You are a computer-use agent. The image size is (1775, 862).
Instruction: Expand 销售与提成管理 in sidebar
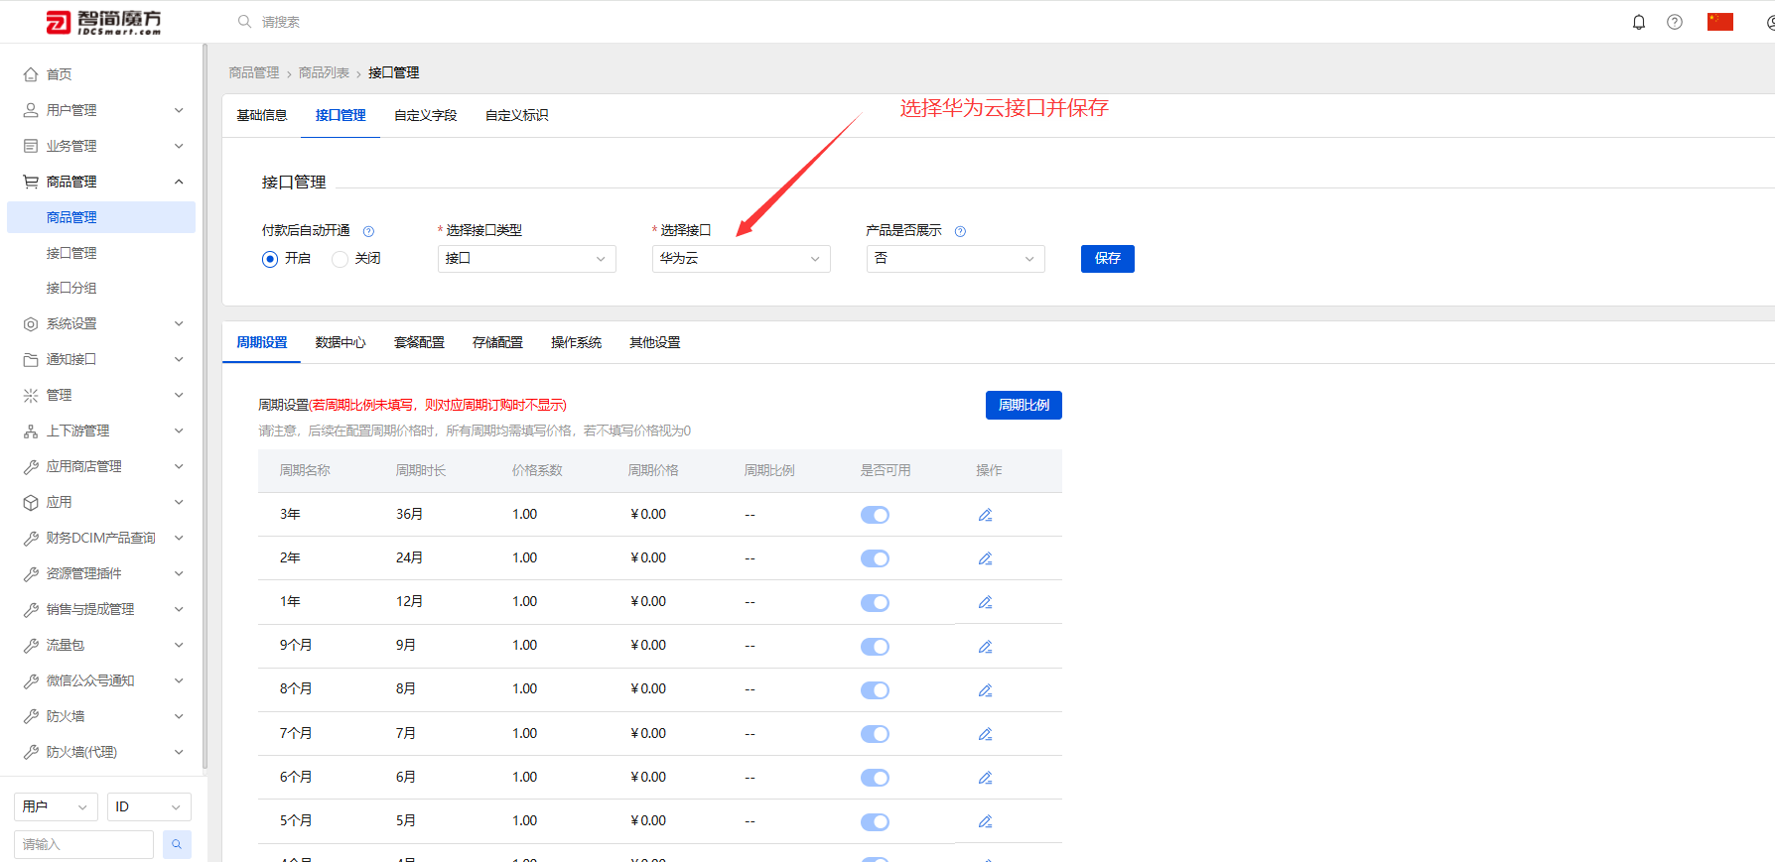pyautogui.click(x=102, y=609)
